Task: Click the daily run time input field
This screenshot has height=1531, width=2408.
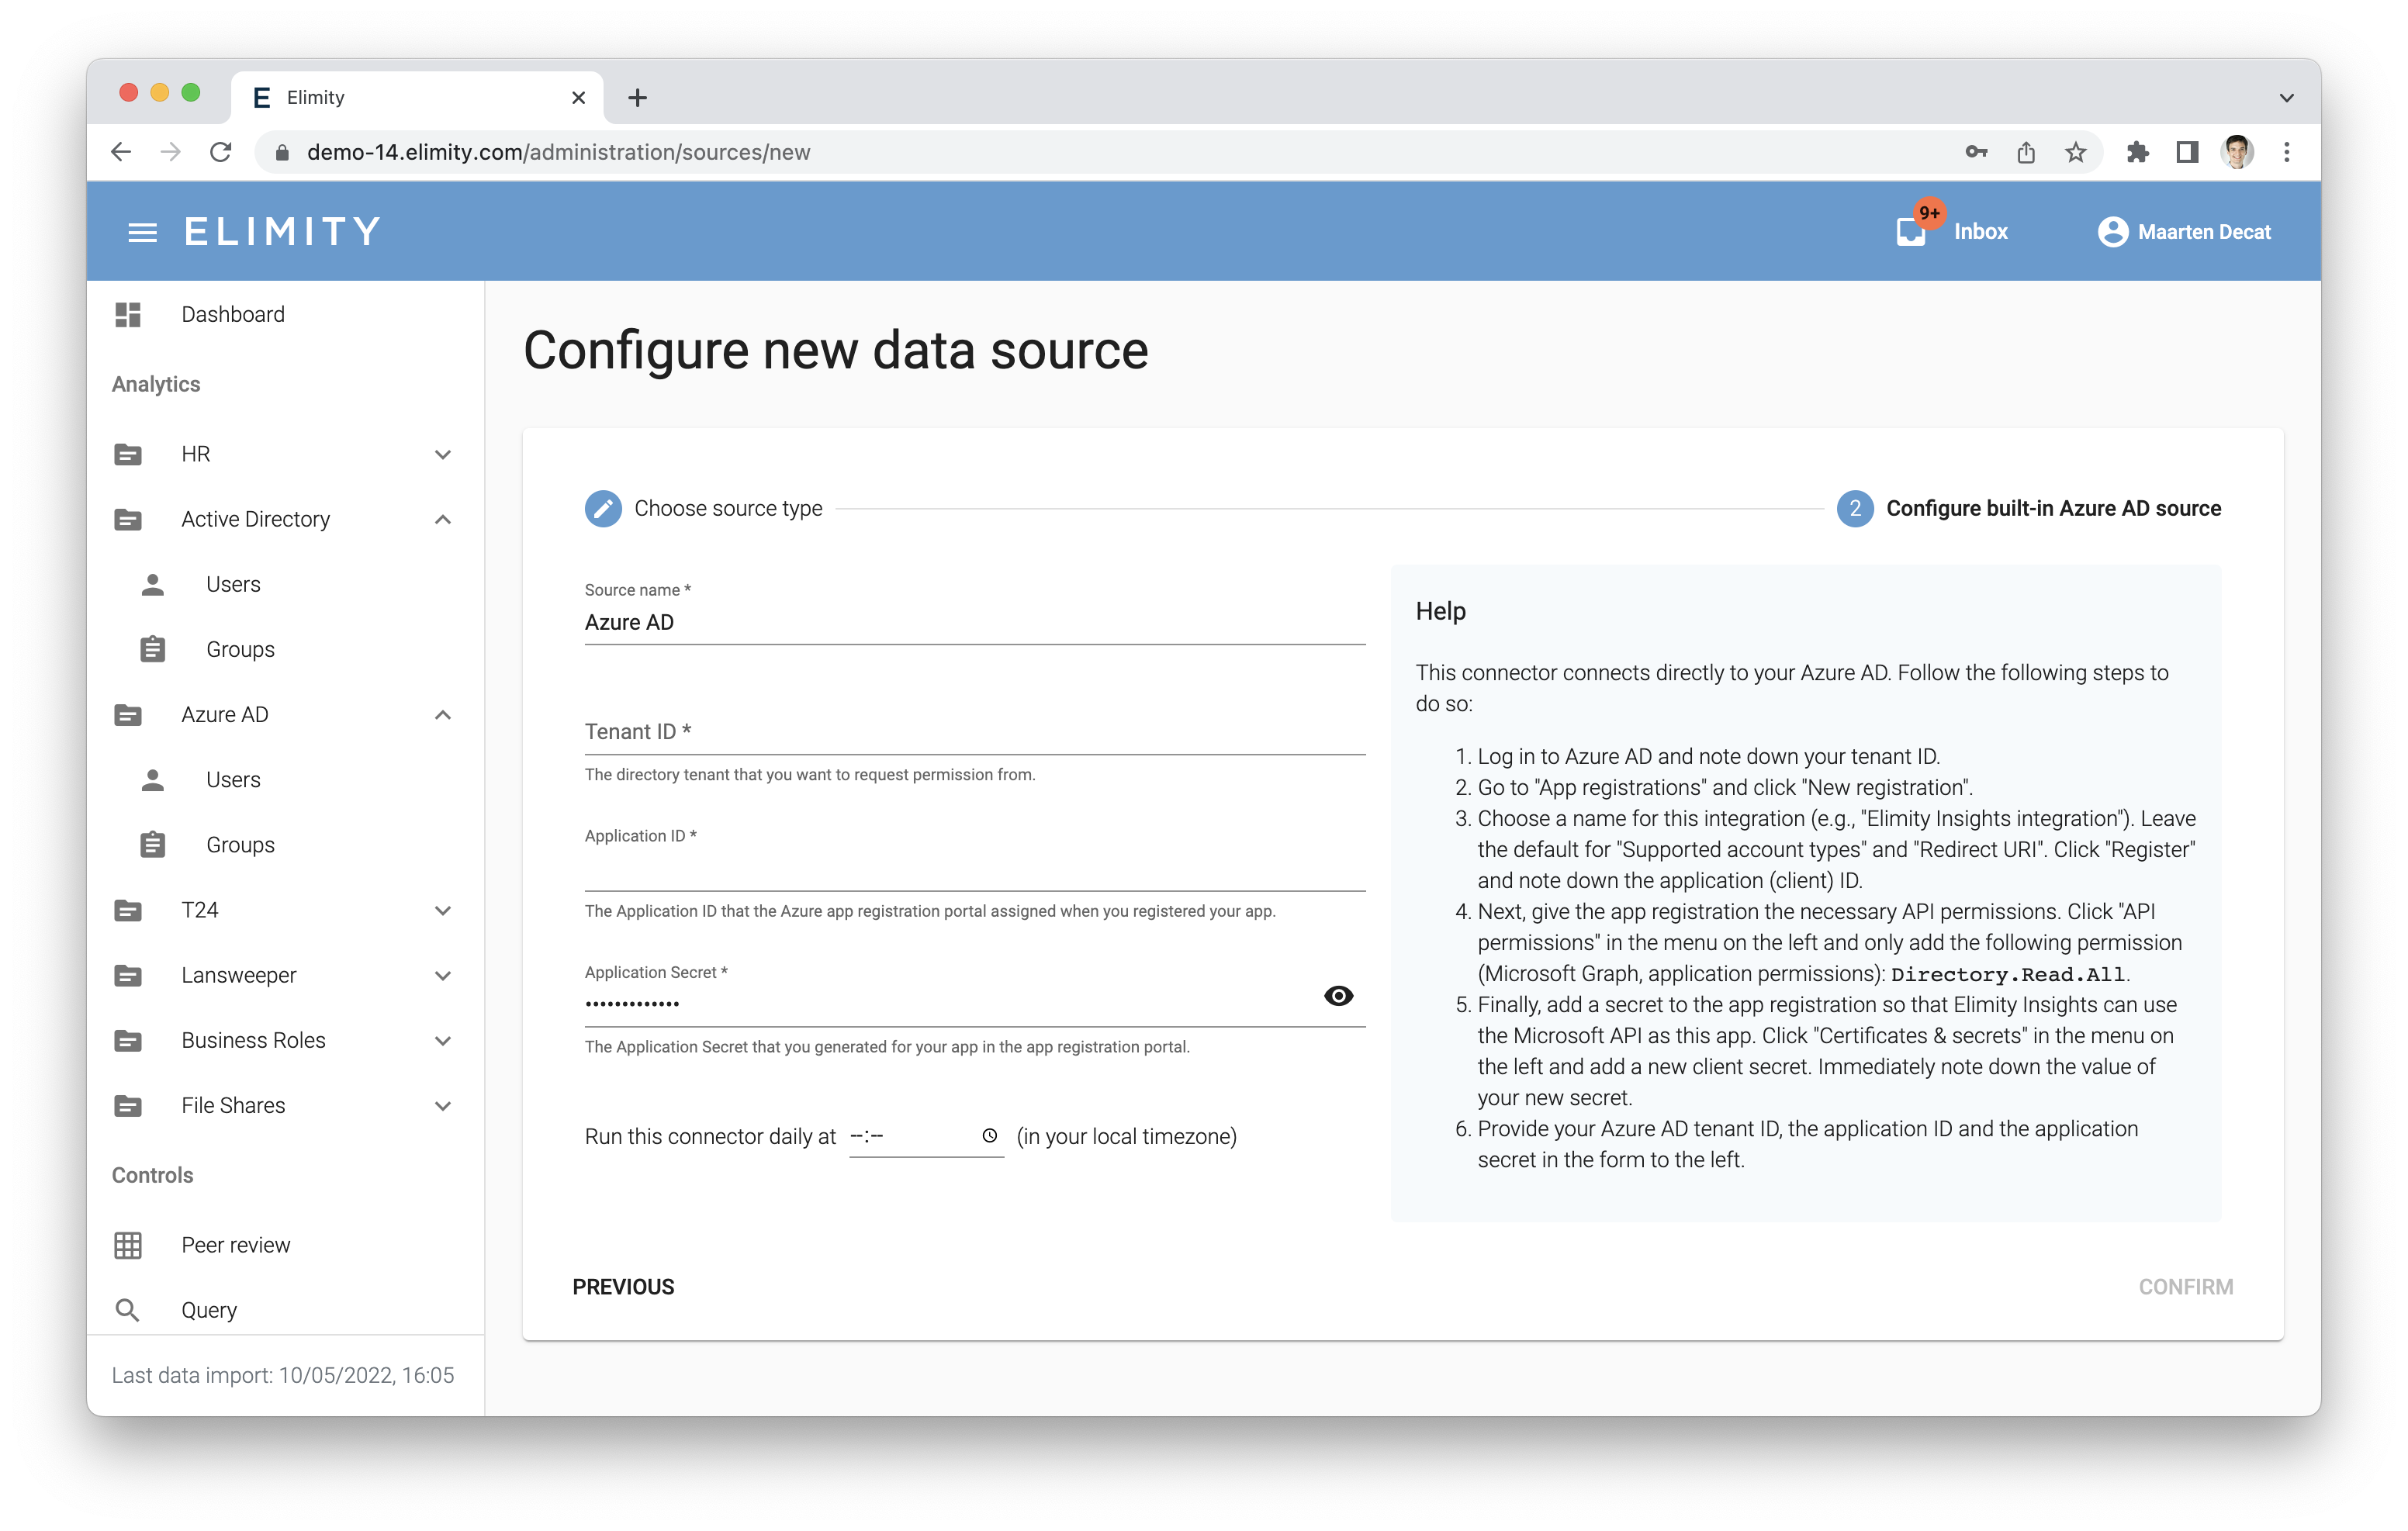Action: (x=926, y=1136)
